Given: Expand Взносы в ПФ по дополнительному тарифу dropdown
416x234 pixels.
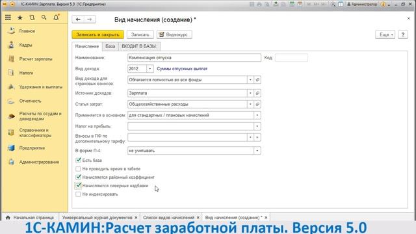Looking at the screenshot, I should 250,137.
